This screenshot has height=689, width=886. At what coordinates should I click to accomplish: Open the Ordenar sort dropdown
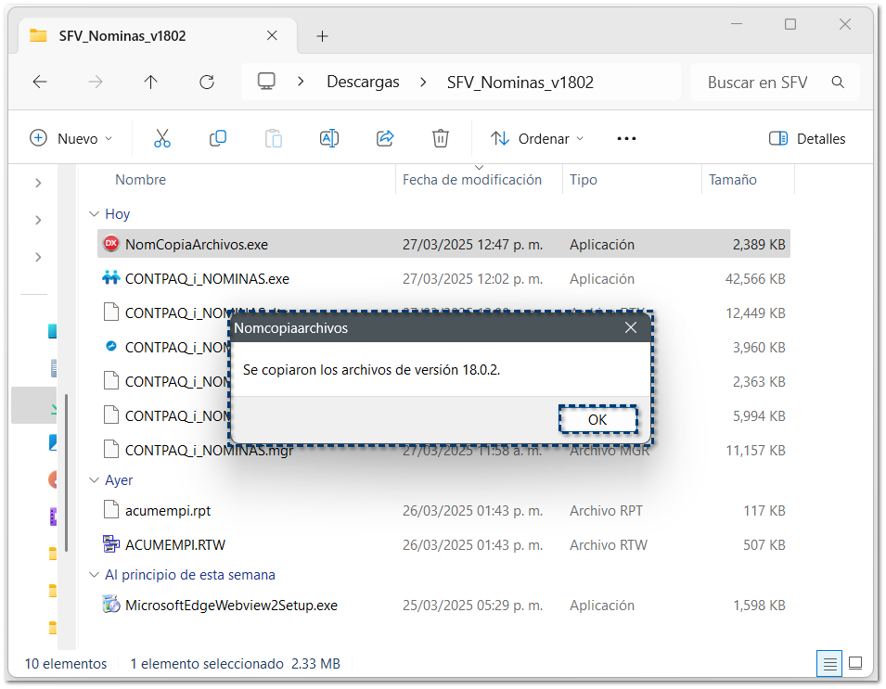[x=538, y=138]
